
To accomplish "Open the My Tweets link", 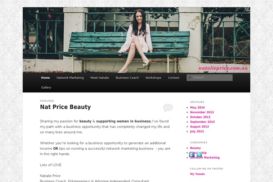I will [197, 174].
